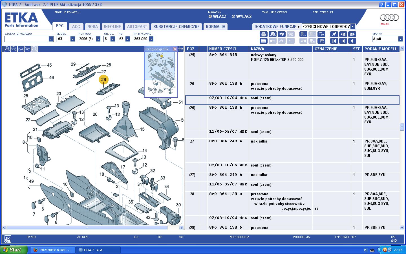Viewport: 406px width, 254px height.
Task: Switch to the AUTOPART tab
Action: 137,27
